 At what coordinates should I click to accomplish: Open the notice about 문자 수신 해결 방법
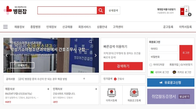pyautogui.click(x=43, y=79)
